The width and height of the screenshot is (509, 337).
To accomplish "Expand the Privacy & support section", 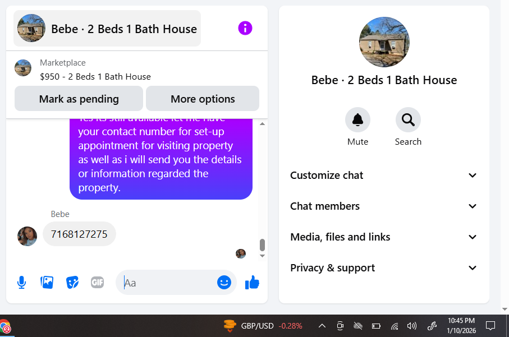I will [384, 268].
